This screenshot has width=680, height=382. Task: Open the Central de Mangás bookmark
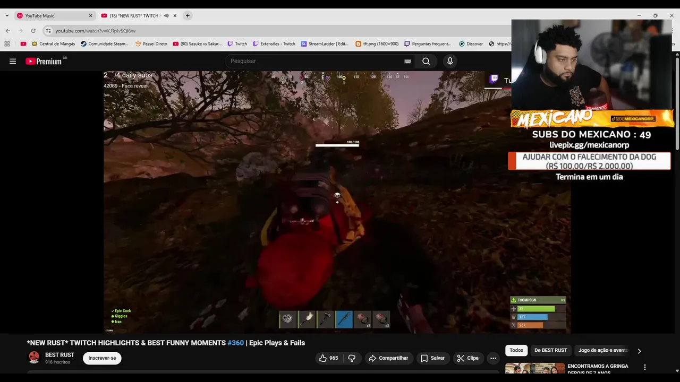[x=53, y=44]
